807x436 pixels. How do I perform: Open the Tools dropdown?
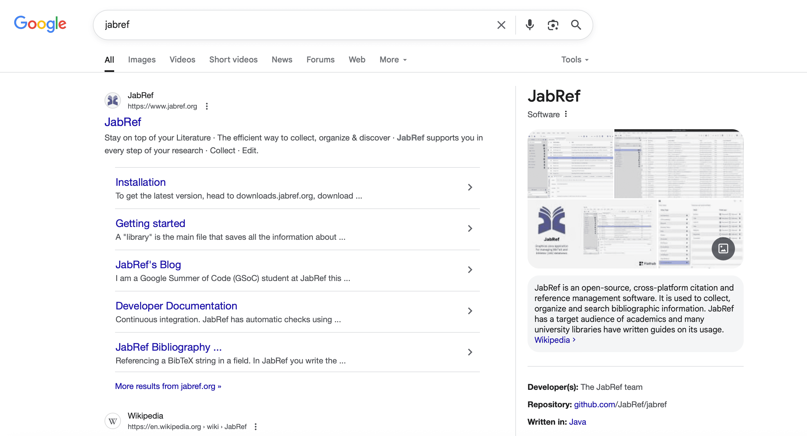click(x=575, y=60)
